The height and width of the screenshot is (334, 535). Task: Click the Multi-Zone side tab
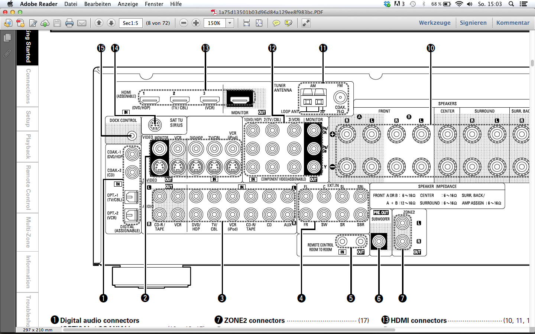28,232
